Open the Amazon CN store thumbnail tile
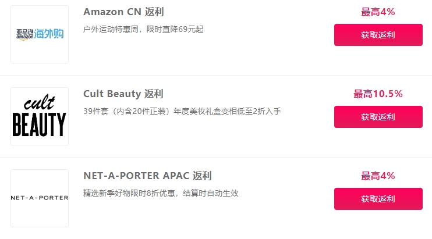 40,34
